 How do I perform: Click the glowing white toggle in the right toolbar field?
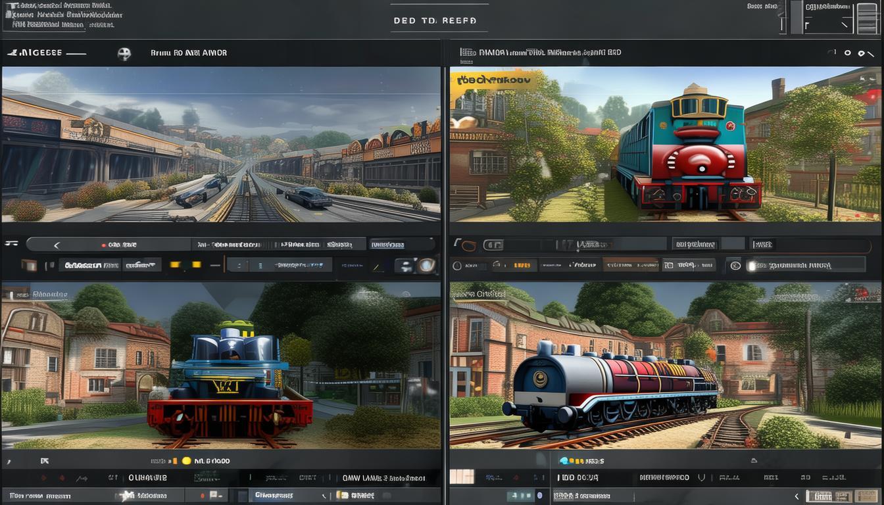click(752, 266)
